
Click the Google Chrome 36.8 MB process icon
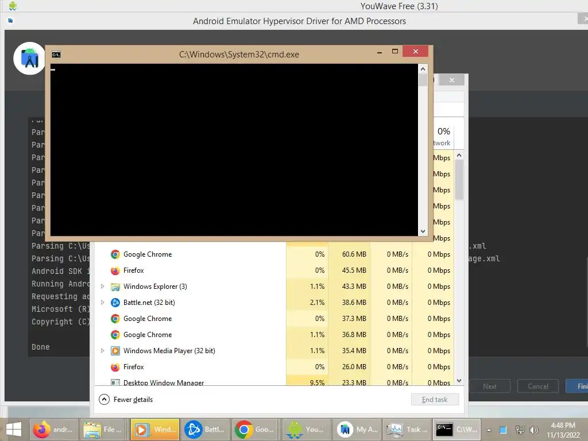[115, 335]
